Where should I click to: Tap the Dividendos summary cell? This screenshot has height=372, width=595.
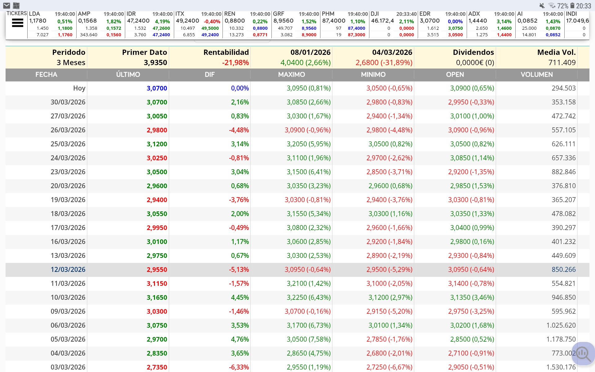pyautogui.click(x=455, y=57)
